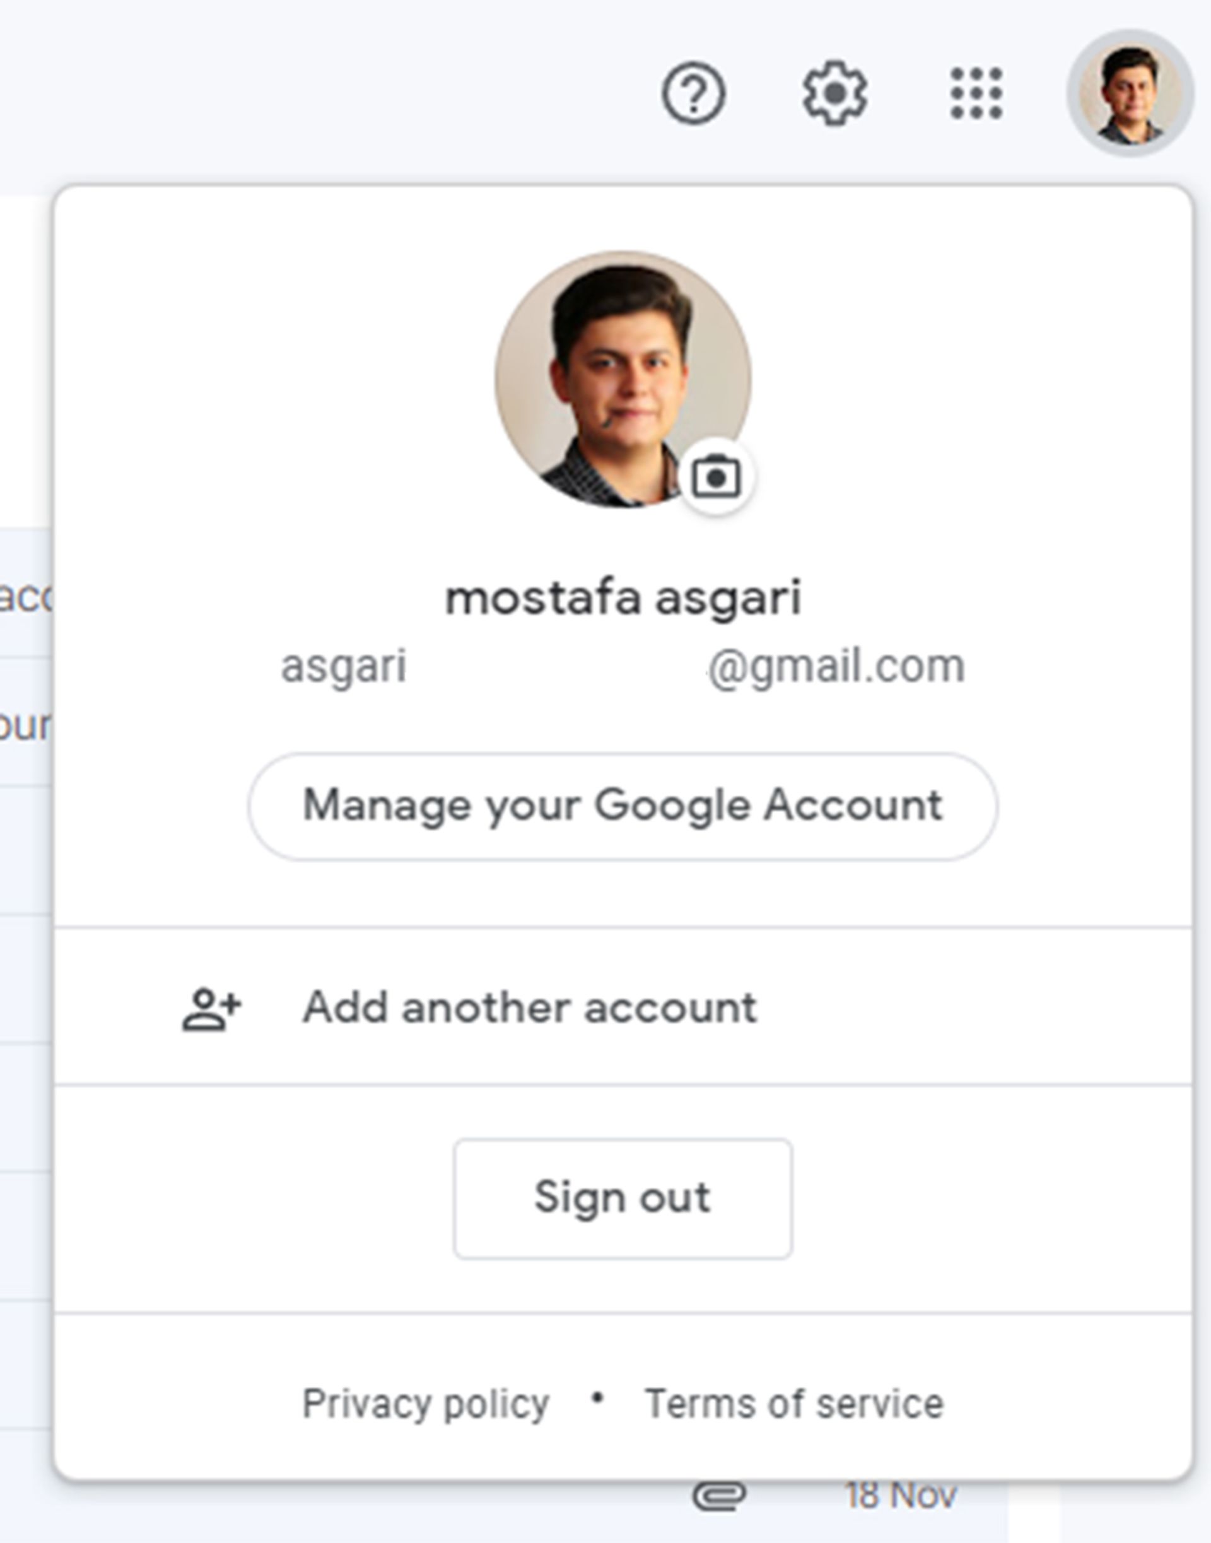Click Manage your Google Account

pyautogui.click(x=623, y=806)
